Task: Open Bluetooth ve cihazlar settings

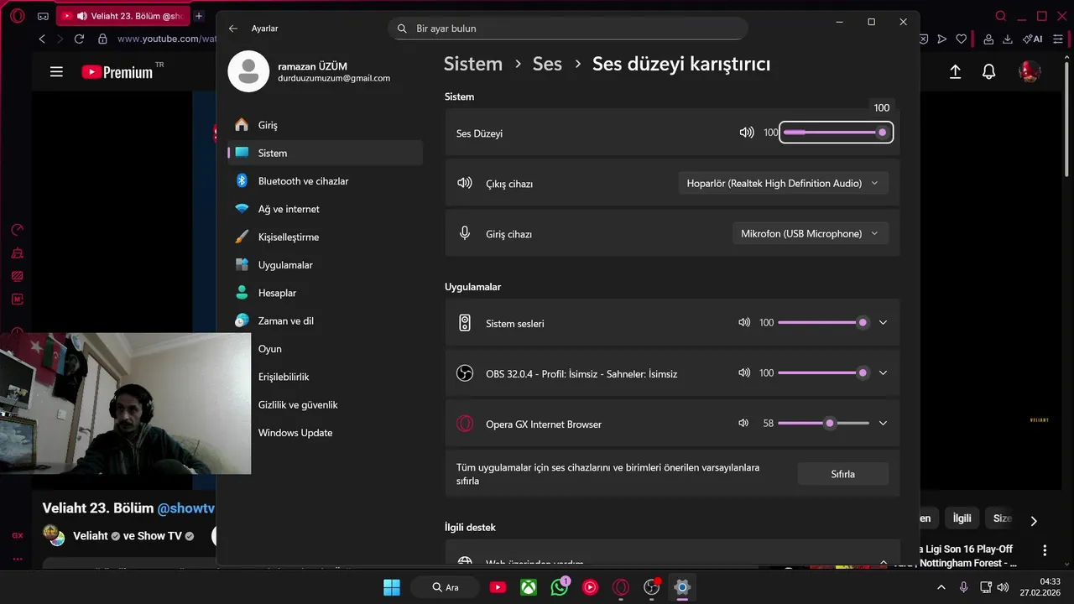Action: point(325,181)
